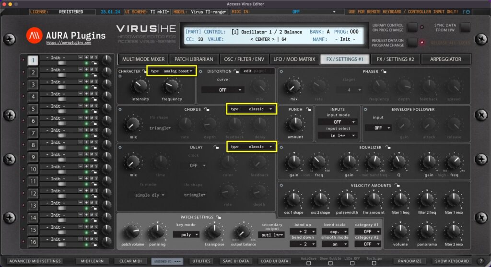Open the Model Virus TI-range dropdown
The height and width of the screenshot is (267, 491).
pyautogui.click(x=200, y=12)
